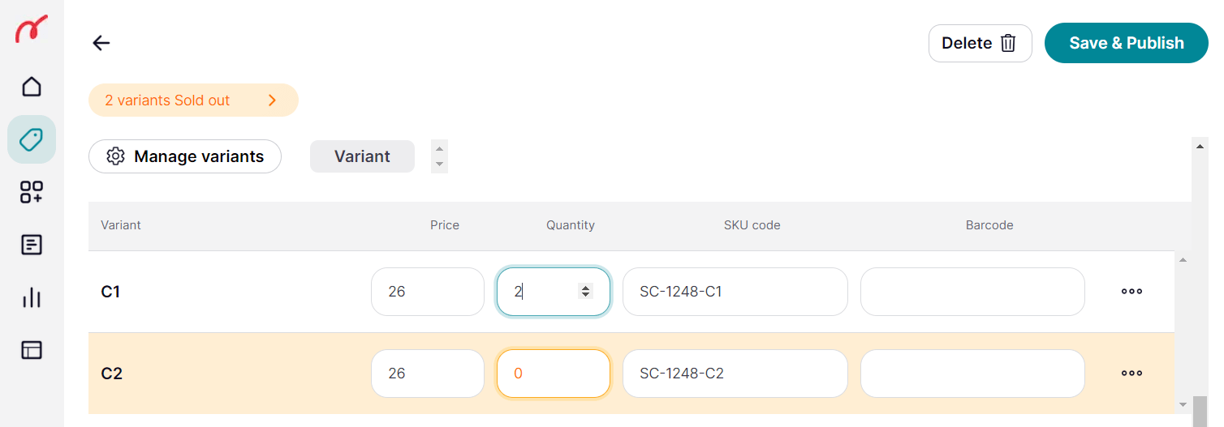Open the Apps grid-plus icon
This screenshot has height=427, width=1224.
point(32,192)
